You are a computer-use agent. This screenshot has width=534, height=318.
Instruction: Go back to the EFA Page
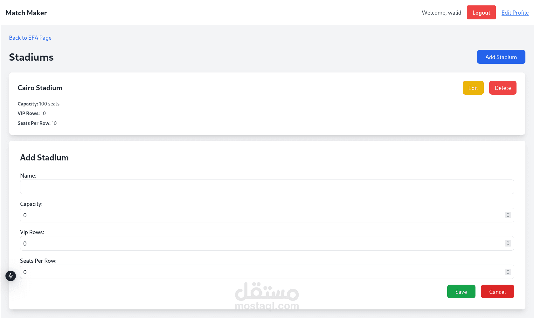[x=30, y=38]
